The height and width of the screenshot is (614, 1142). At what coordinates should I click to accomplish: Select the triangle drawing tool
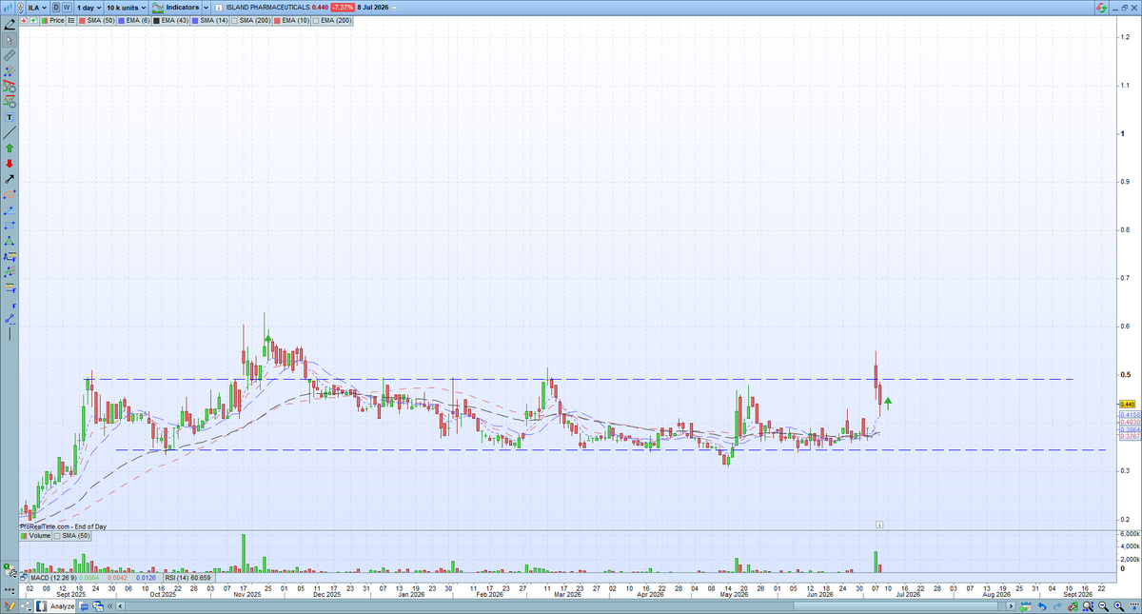coord(10,241)
